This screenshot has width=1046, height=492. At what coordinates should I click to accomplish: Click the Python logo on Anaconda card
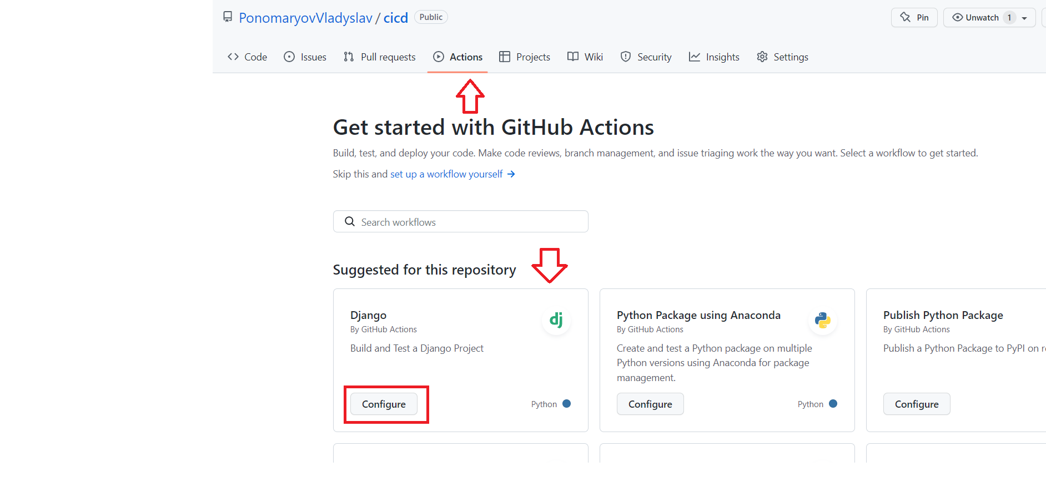822,320
